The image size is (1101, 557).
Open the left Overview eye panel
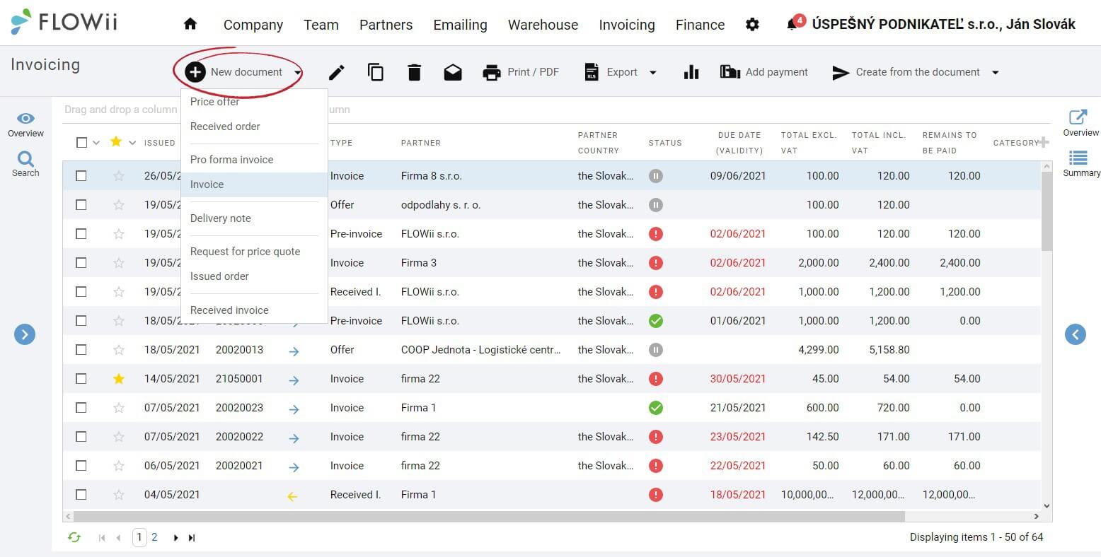(25, 124)
